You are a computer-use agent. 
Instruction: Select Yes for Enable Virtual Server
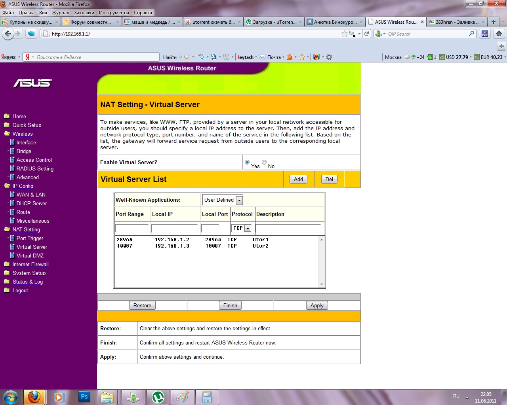pos(247,162)
